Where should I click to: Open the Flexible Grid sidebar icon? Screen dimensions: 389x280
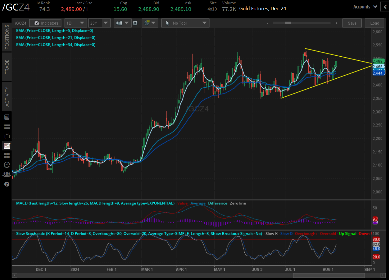[x=7, y=155]
